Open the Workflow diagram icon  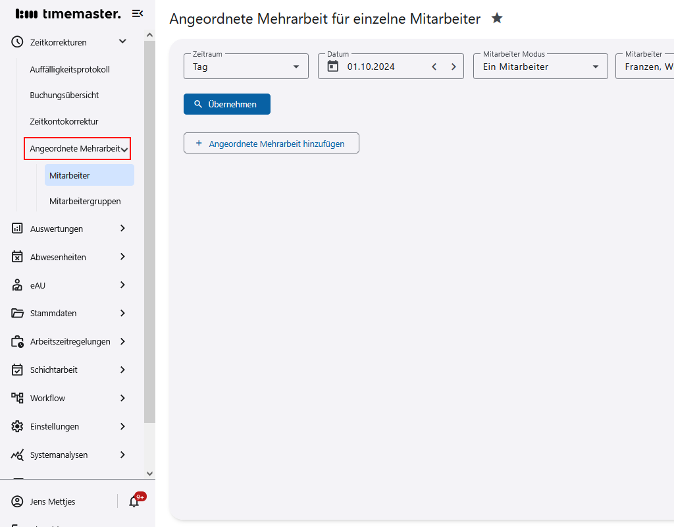16,398
